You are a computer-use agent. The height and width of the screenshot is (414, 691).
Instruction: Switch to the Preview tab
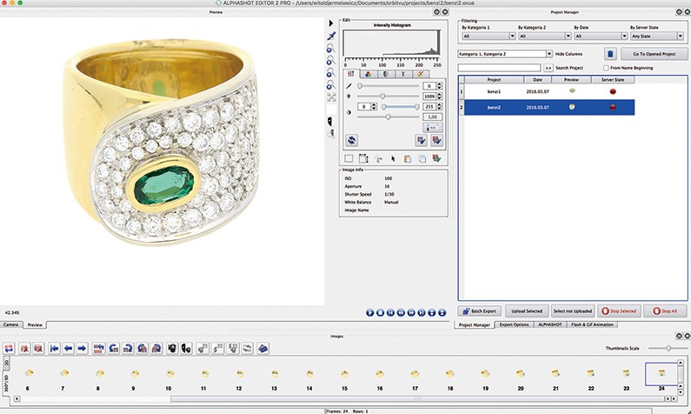point(35,325)
